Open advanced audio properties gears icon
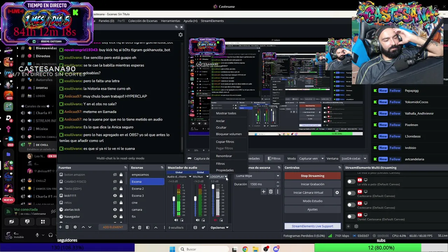 coord(203,227)
